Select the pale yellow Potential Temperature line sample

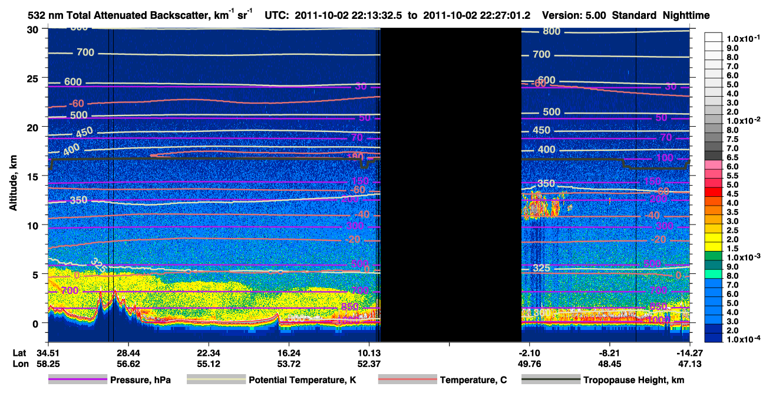[x=216, y=380]
